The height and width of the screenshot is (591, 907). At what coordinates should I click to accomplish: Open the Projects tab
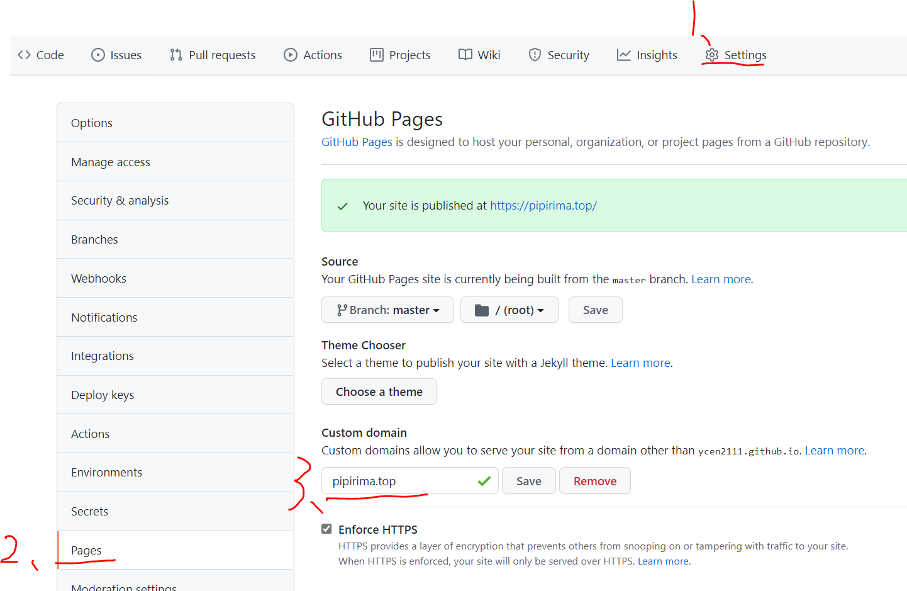[400, 55]
